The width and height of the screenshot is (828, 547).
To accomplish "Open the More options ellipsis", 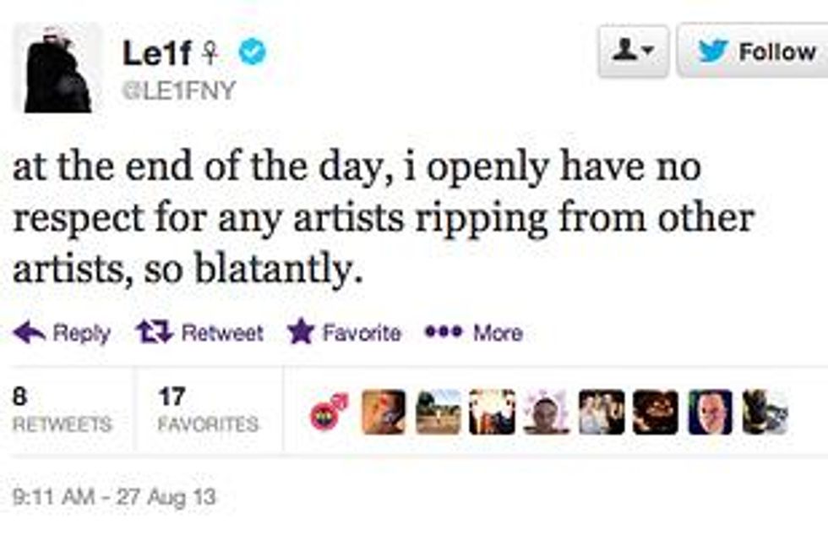I will pos(442,332).
